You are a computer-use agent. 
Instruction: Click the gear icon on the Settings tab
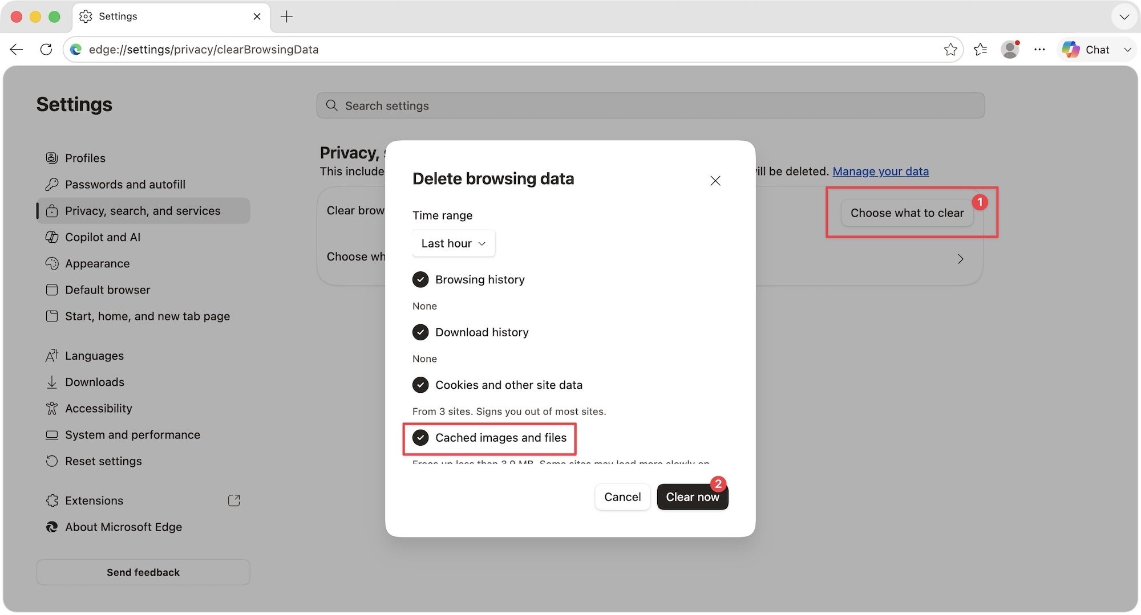(x=86, y=17)
